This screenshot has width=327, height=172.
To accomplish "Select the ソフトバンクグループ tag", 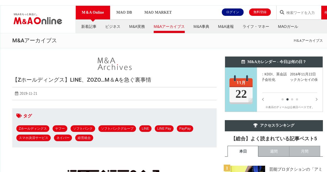I will point(117,129).
